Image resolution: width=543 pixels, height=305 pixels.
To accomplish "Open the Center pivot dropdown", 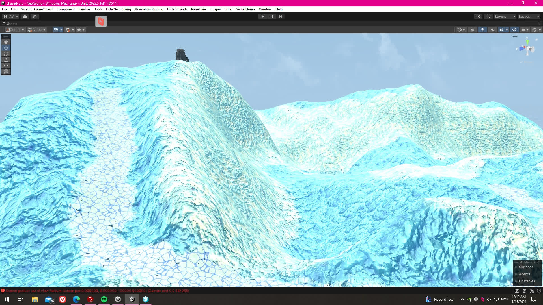I will click(15, 30).
